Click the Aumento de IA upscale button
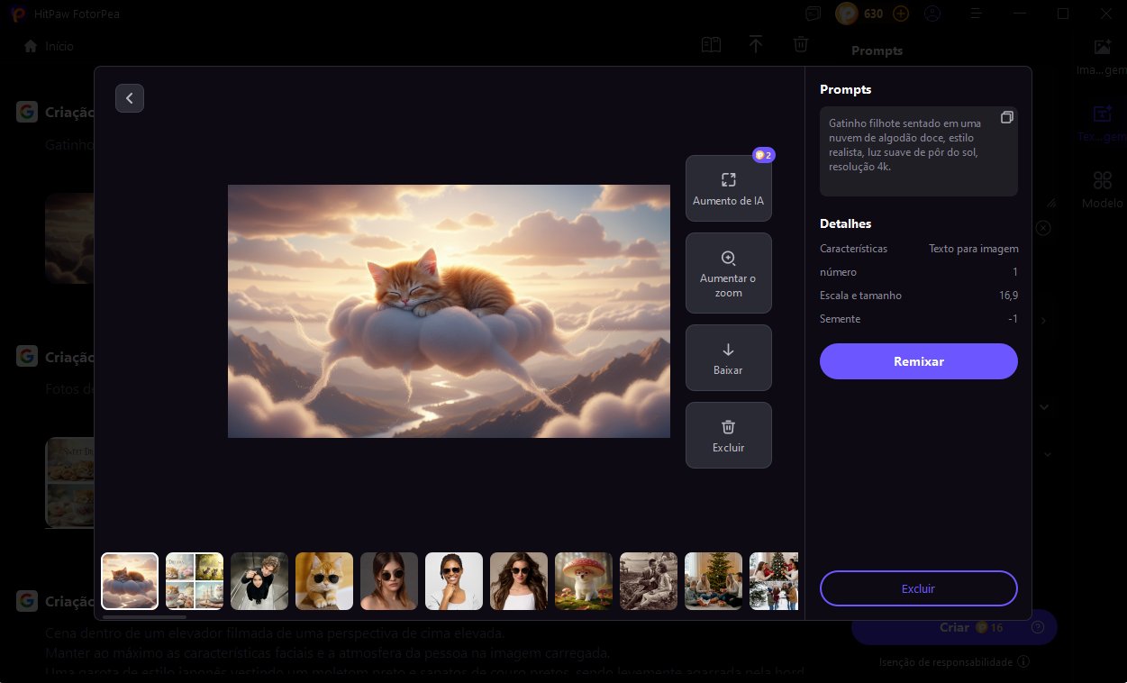1127x683 pixels. 728,188
